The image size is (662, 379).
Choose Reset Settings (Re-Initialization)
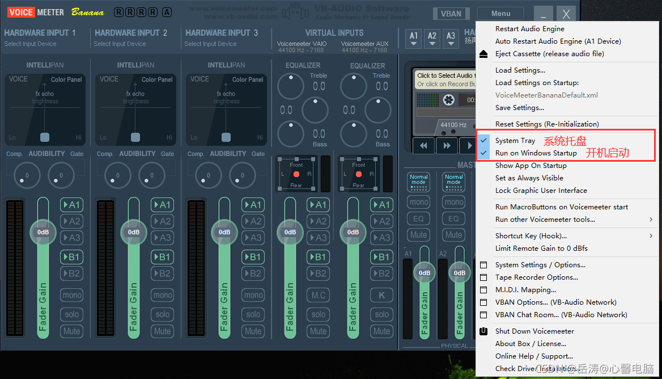[547, 124]
